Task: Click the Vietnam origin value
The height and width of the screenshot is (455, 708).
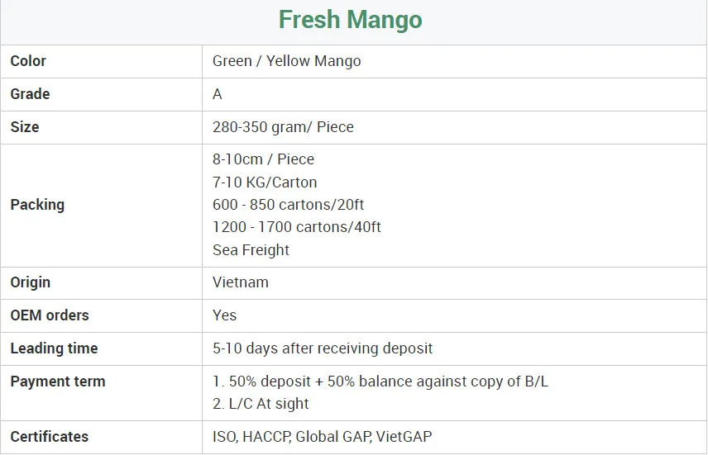Action: 241,282
